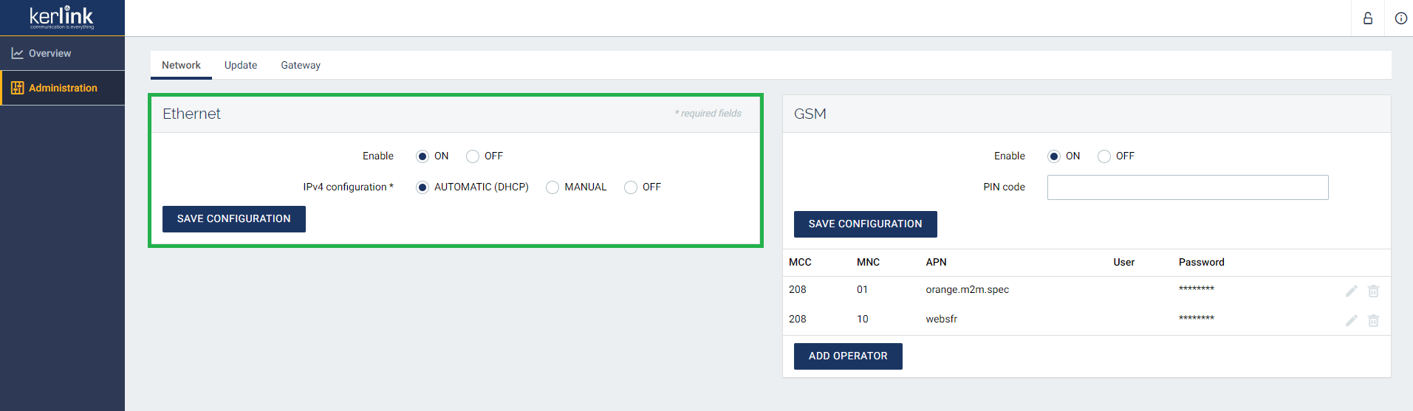The height and width of the screenshot is (411, 1413).
Task: Disable GSM with the OFF radio
Action: tap(1104, 156)
